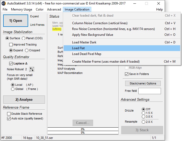Enable the Improved Tracking checkbox
This screenshot has width=182, height=141.
coord(11,45)
